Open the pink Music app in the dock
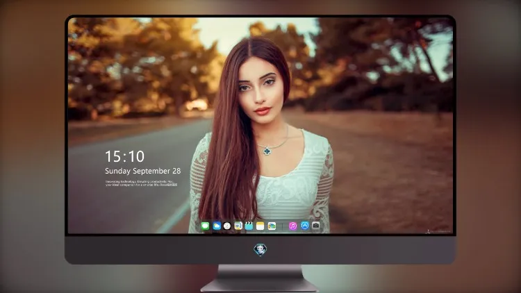 292,226
